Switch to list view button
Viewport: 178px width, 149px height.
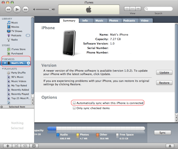127,9
